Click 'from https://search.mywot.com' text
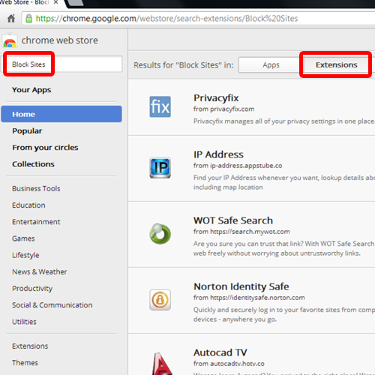 241,232
